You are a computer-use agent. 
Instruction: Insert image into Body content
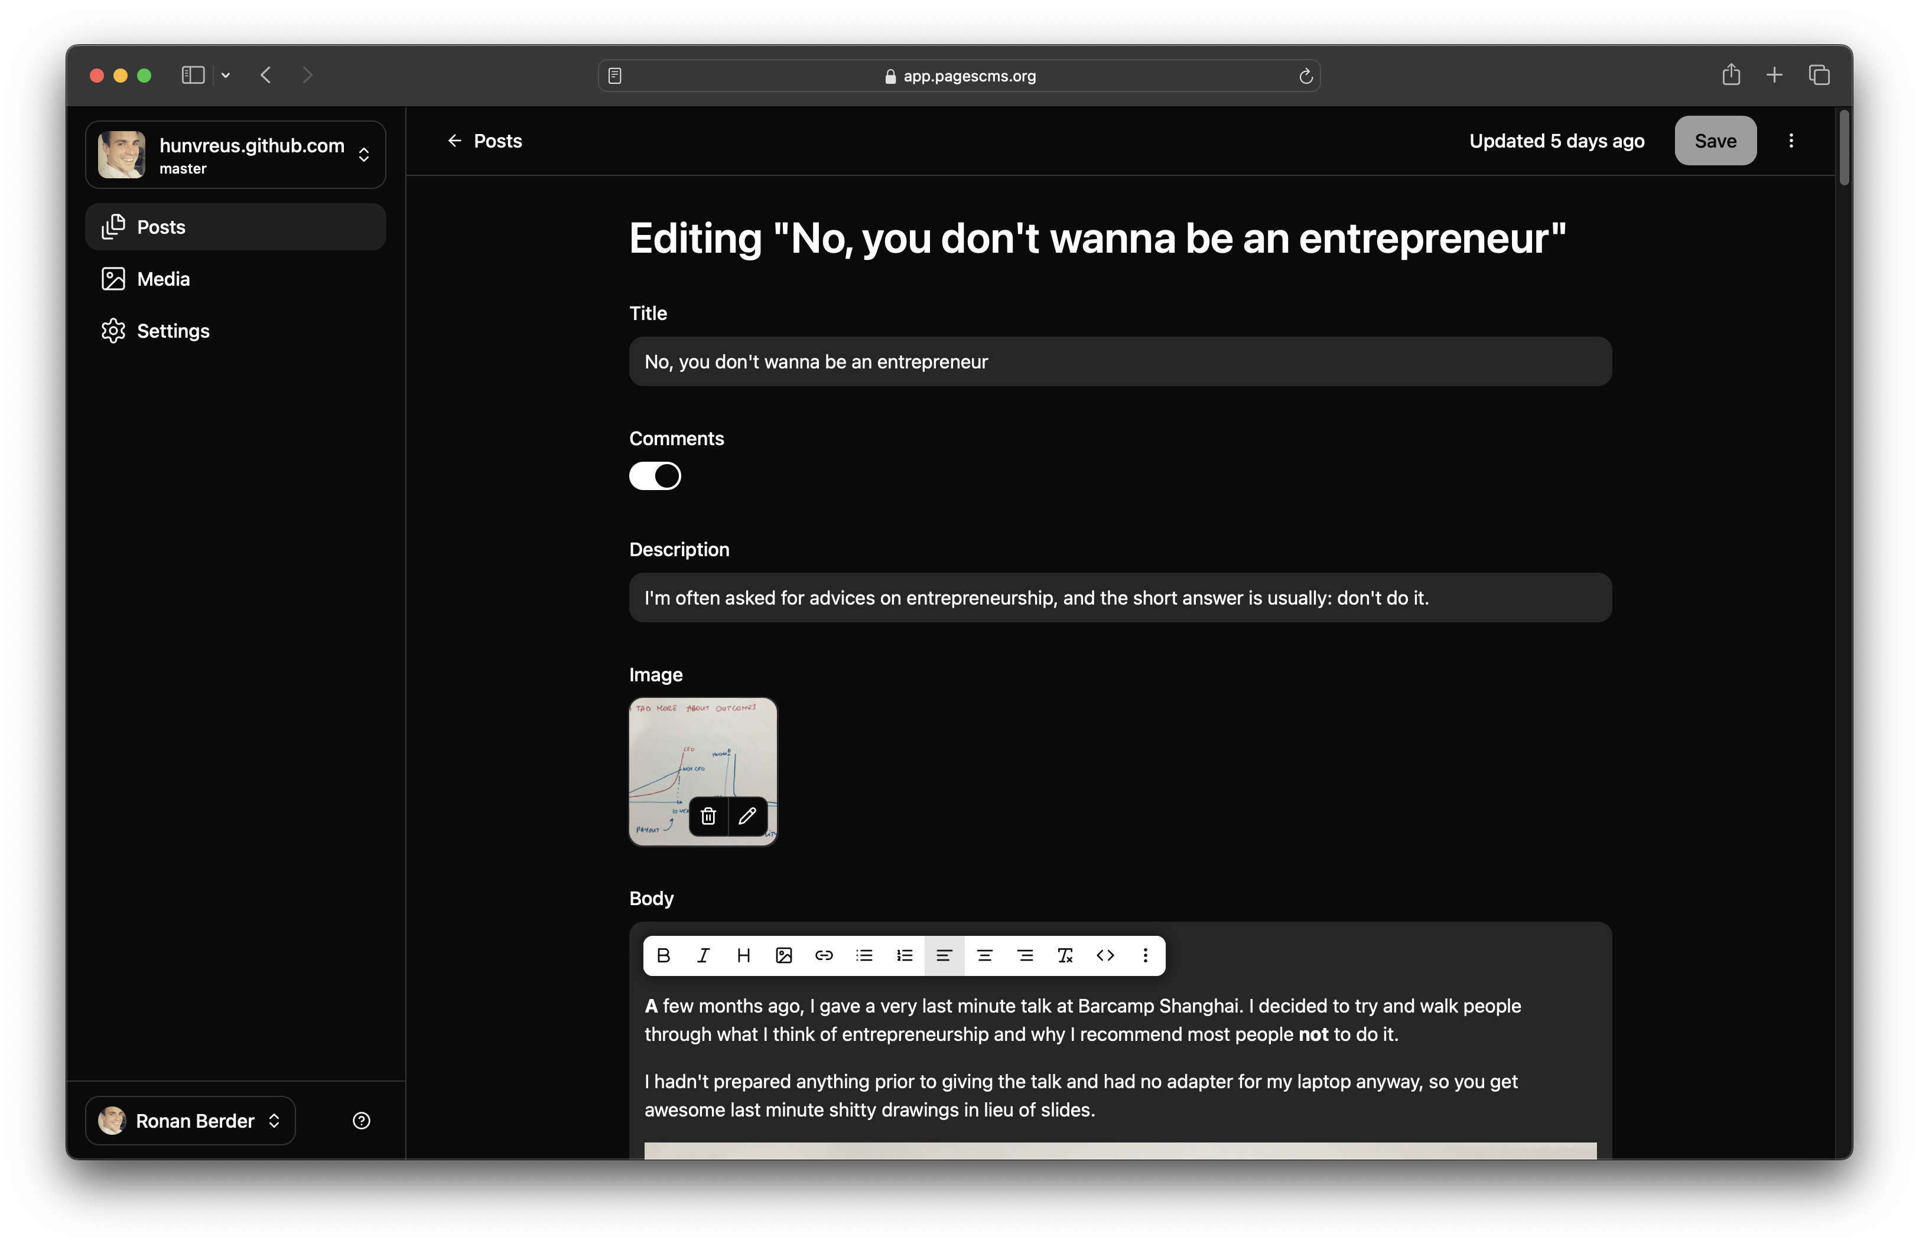[783, 955]
